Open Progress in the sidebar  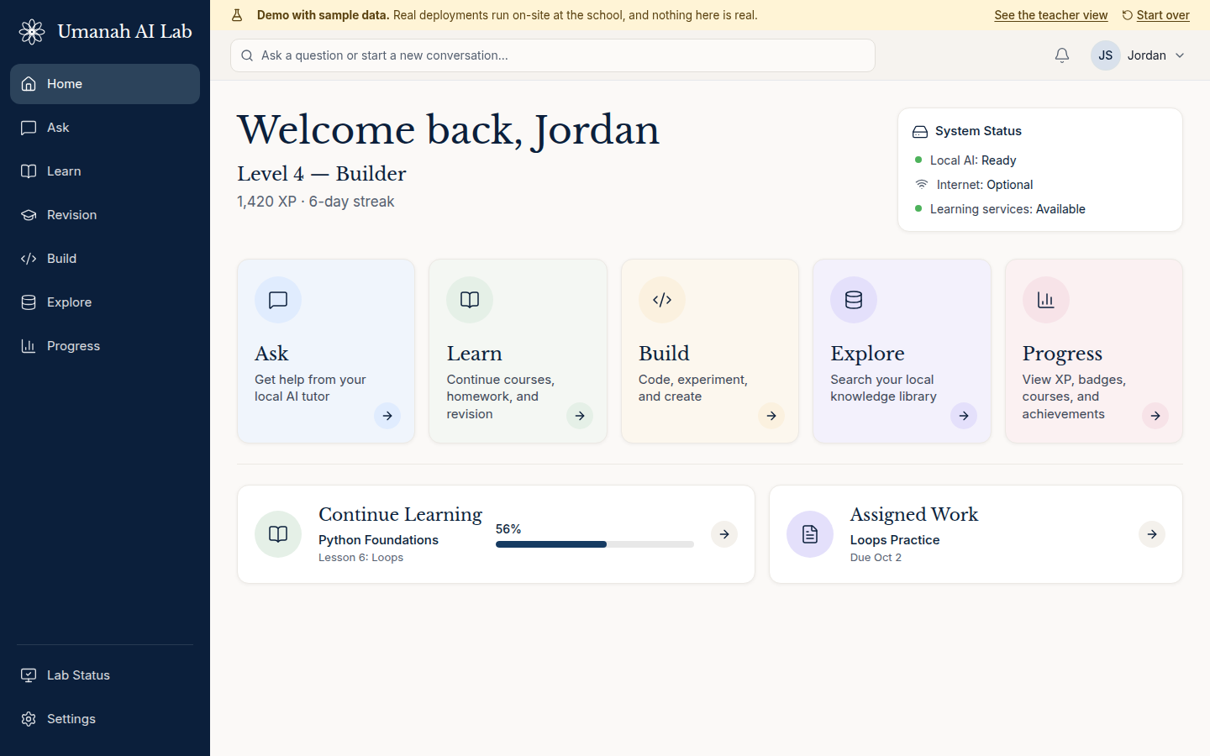105,346
